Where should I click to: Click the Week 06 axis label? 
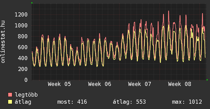click(100, 84)
